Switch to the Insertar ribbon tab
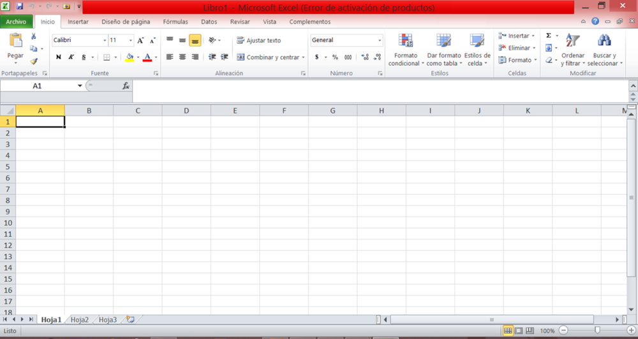This screenshot has width=638, height=339. coord(78,22)
